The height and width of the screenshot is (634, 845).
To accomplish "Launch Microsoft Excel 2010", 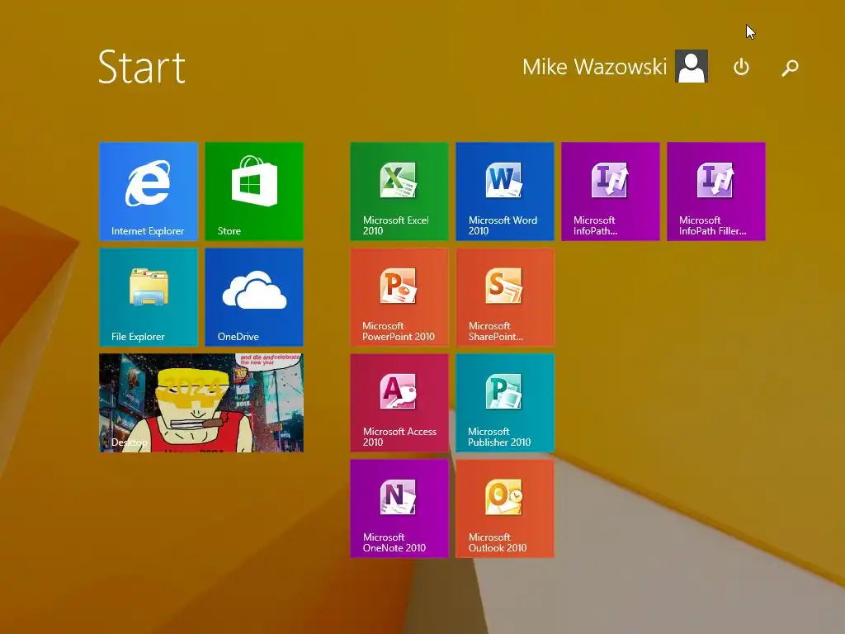I will 399,192.
